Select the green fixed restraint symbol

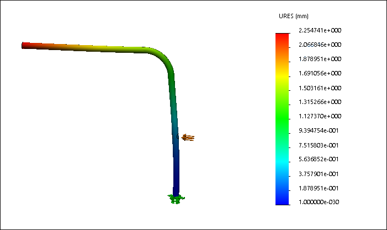click(176, 199)
